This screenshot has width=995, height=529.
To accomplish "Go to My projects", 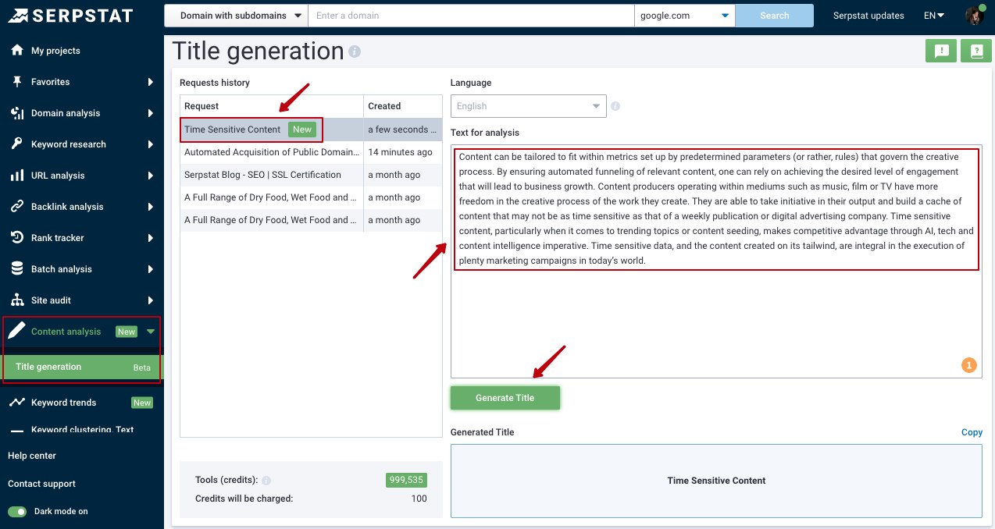I will [55, 51].
